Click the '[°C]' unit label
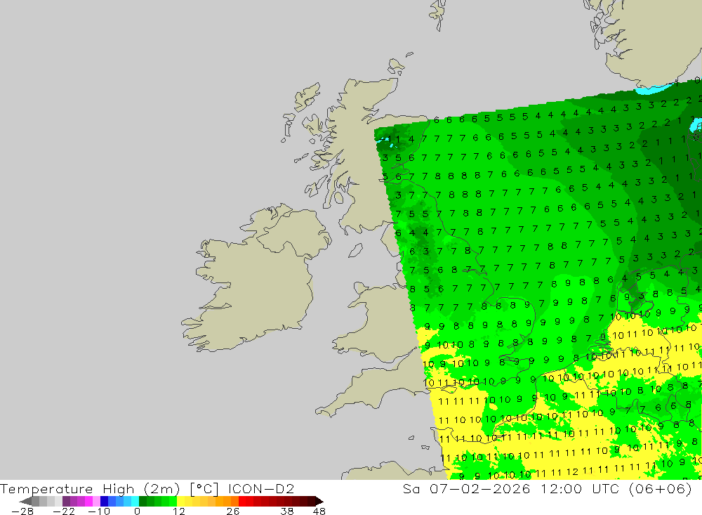Screen dimensions: 702x515 204,488
